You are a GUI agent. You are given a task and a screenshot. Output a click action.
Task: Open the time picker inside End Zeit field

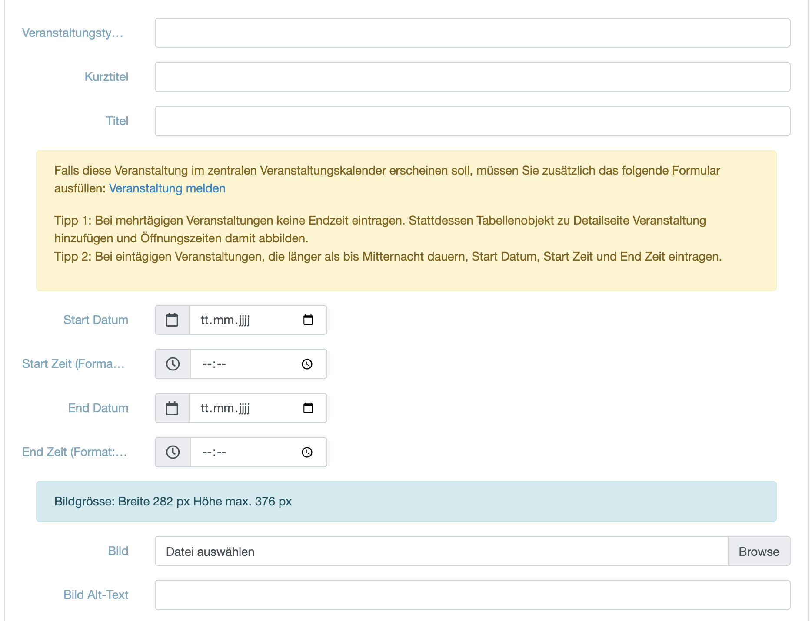[x=307, y=452]
